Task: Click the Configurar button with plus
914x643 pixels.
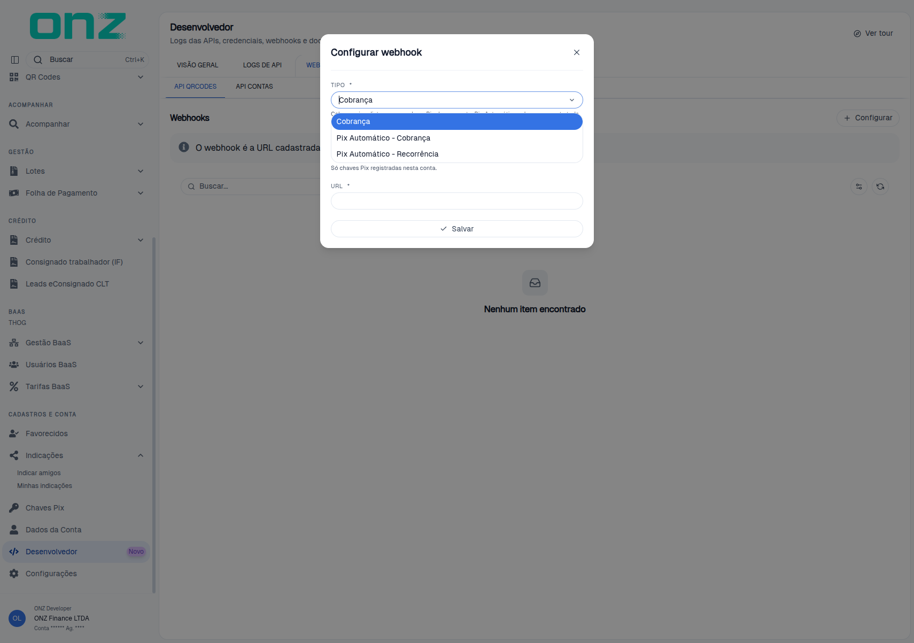Action: [868, 118]
